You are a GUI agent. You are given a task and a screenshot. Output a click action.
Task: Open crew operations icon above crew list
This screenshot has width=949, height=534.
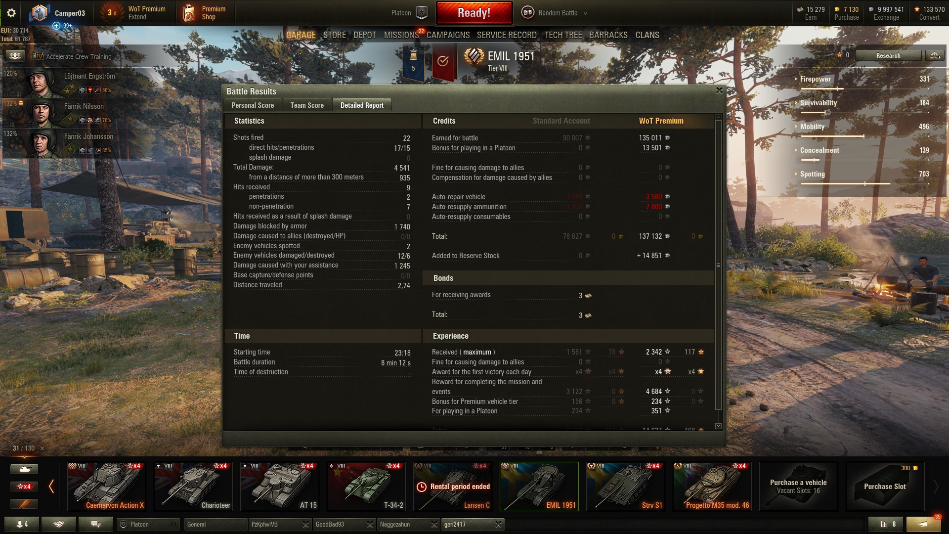[15, 56]
